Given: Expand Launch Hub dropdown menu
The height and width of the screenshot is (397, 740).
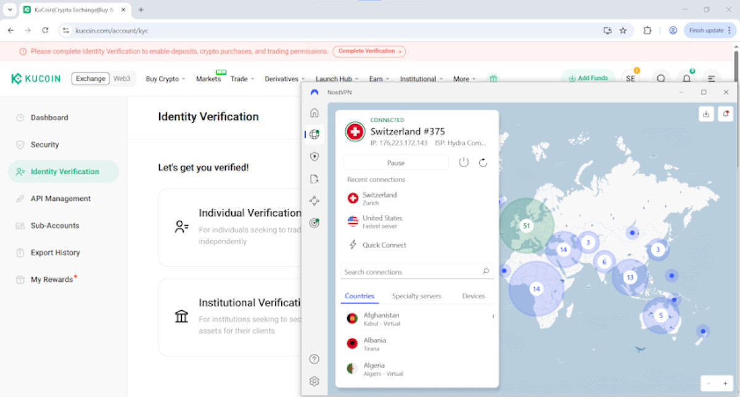Looking at the screenshot, I should [337, 79].
